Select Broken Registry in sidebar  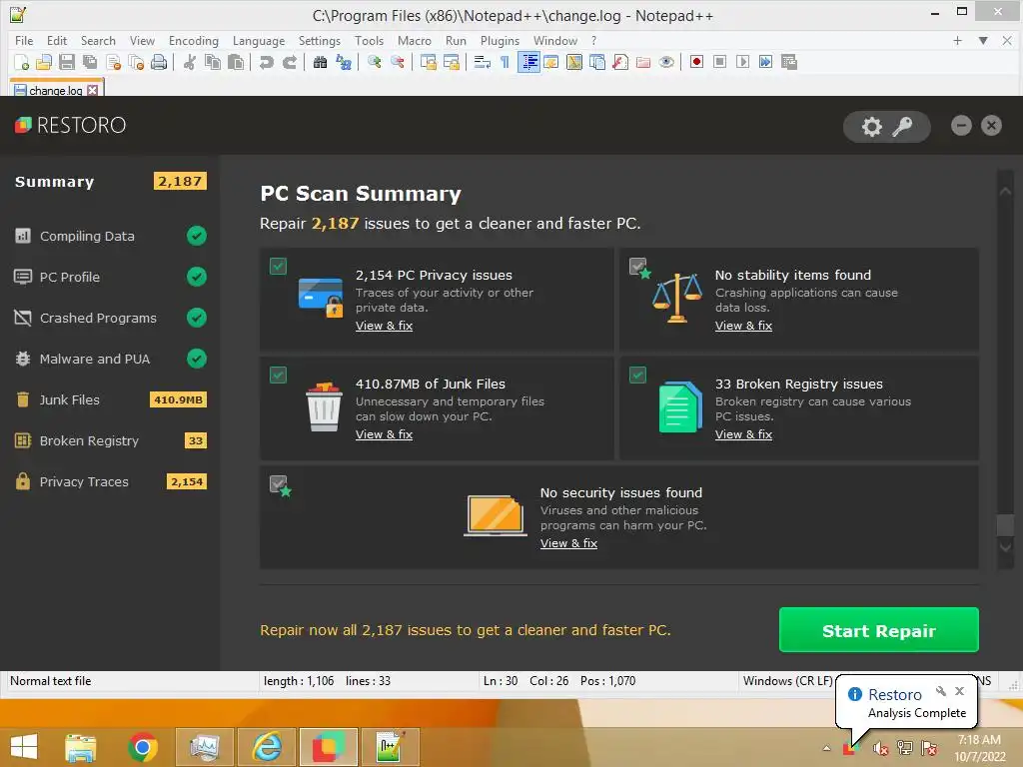tap(110, 440)
